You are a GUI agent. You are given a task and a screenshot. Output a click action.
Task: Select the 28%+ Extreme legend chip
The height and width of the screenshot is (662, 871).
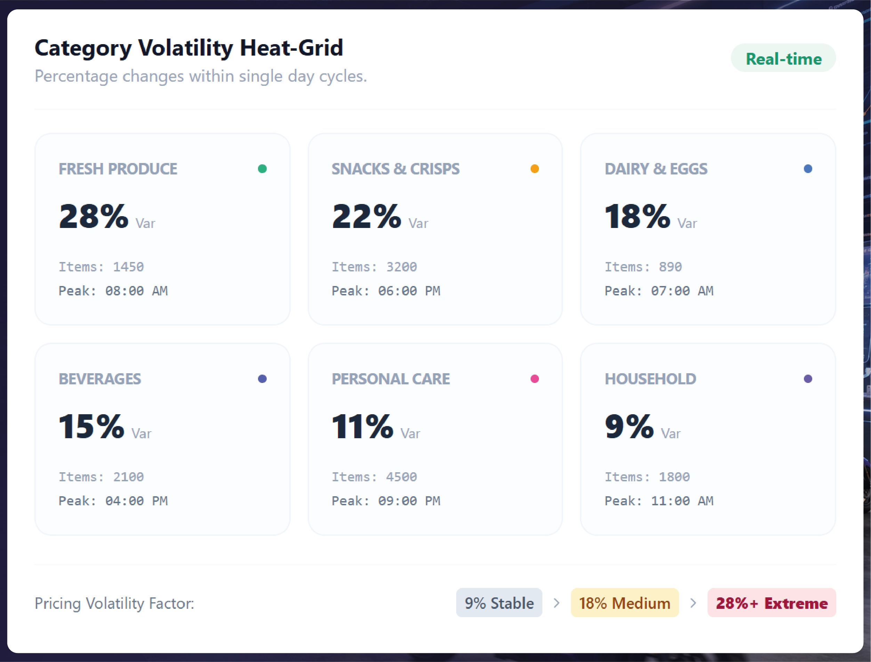click(772, 603)
